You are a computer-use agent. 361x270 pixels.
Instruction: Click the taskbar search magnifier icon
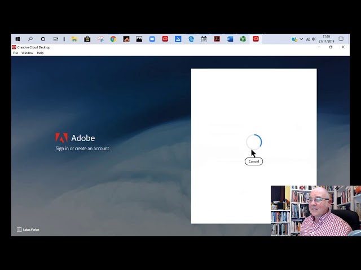30,39
